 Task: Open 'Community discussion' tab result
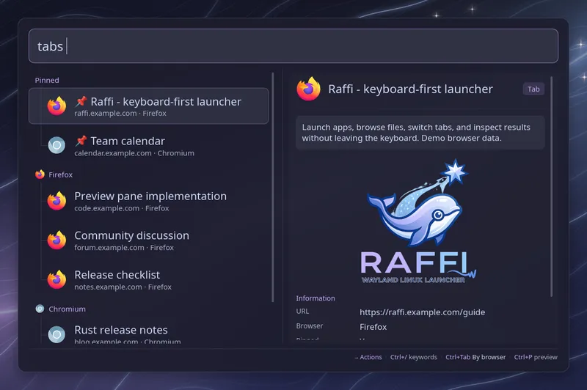coord(149,240)
